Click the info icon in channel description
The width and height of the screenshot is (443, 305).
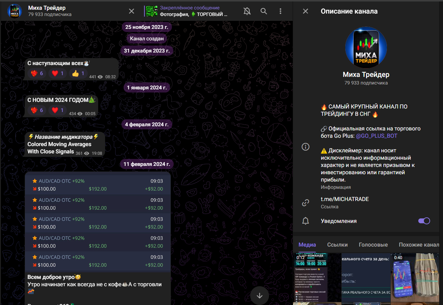point(305,147)
